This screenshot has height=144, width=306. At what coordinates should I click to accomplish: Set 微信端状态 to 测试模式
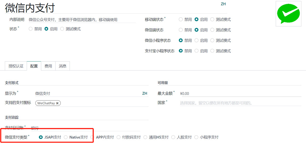pyautogui.click(x=212, y=30)
